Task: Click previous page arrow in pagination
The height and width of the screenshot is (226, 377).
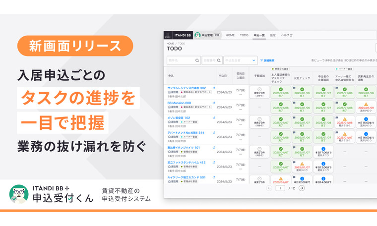Action: click(269, 188)
